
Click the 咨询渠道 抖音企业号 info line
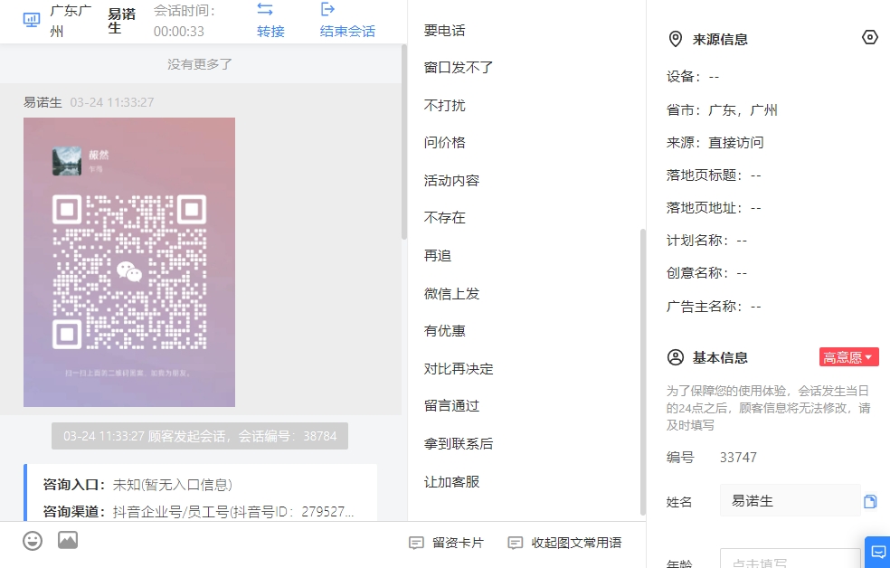pos(199,512)
